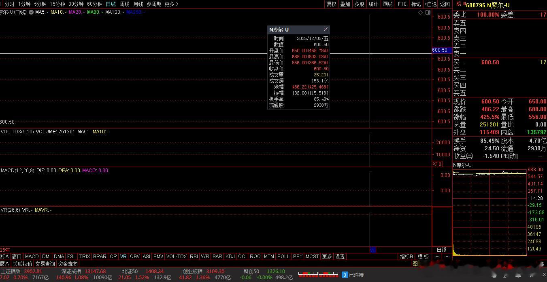
Task: Open 关联报价 related quotes tab
Action: (22, 264)
